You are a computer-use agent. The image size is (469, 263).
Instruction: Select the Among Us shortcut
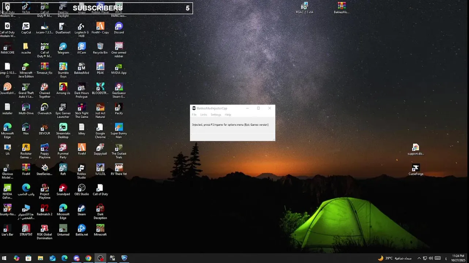(x=63, y=89)
